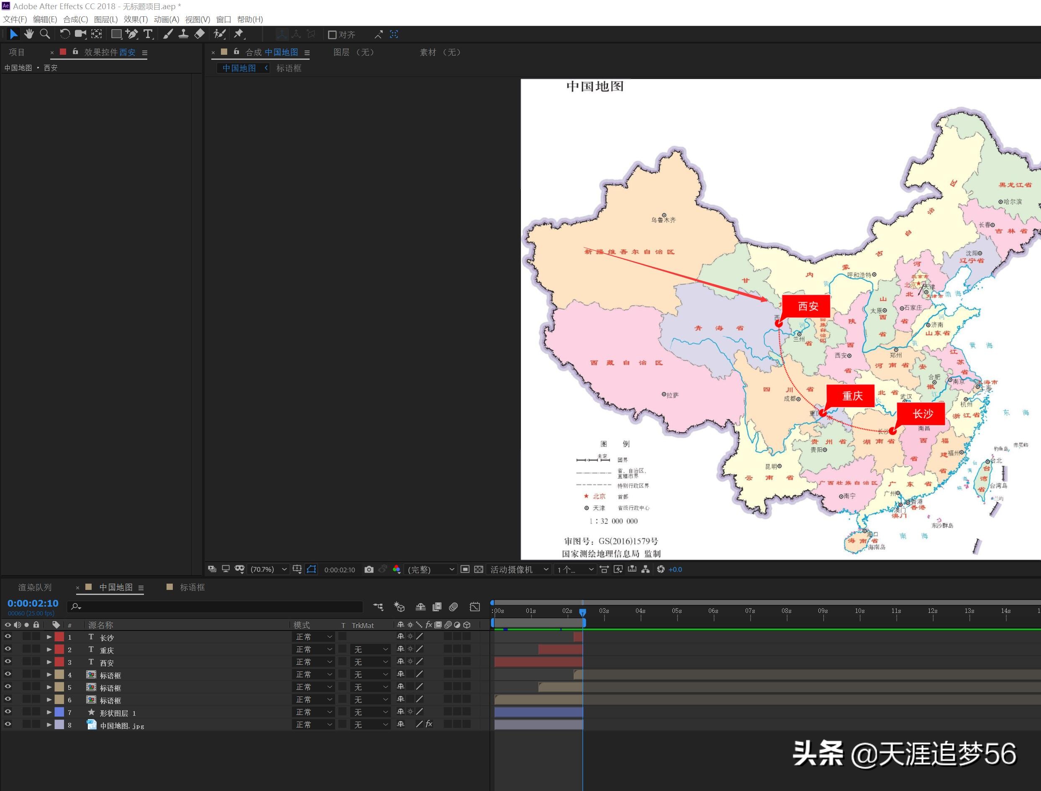Click the snapshot camera icon
The image size is (1041, 791).
[369, 569]
